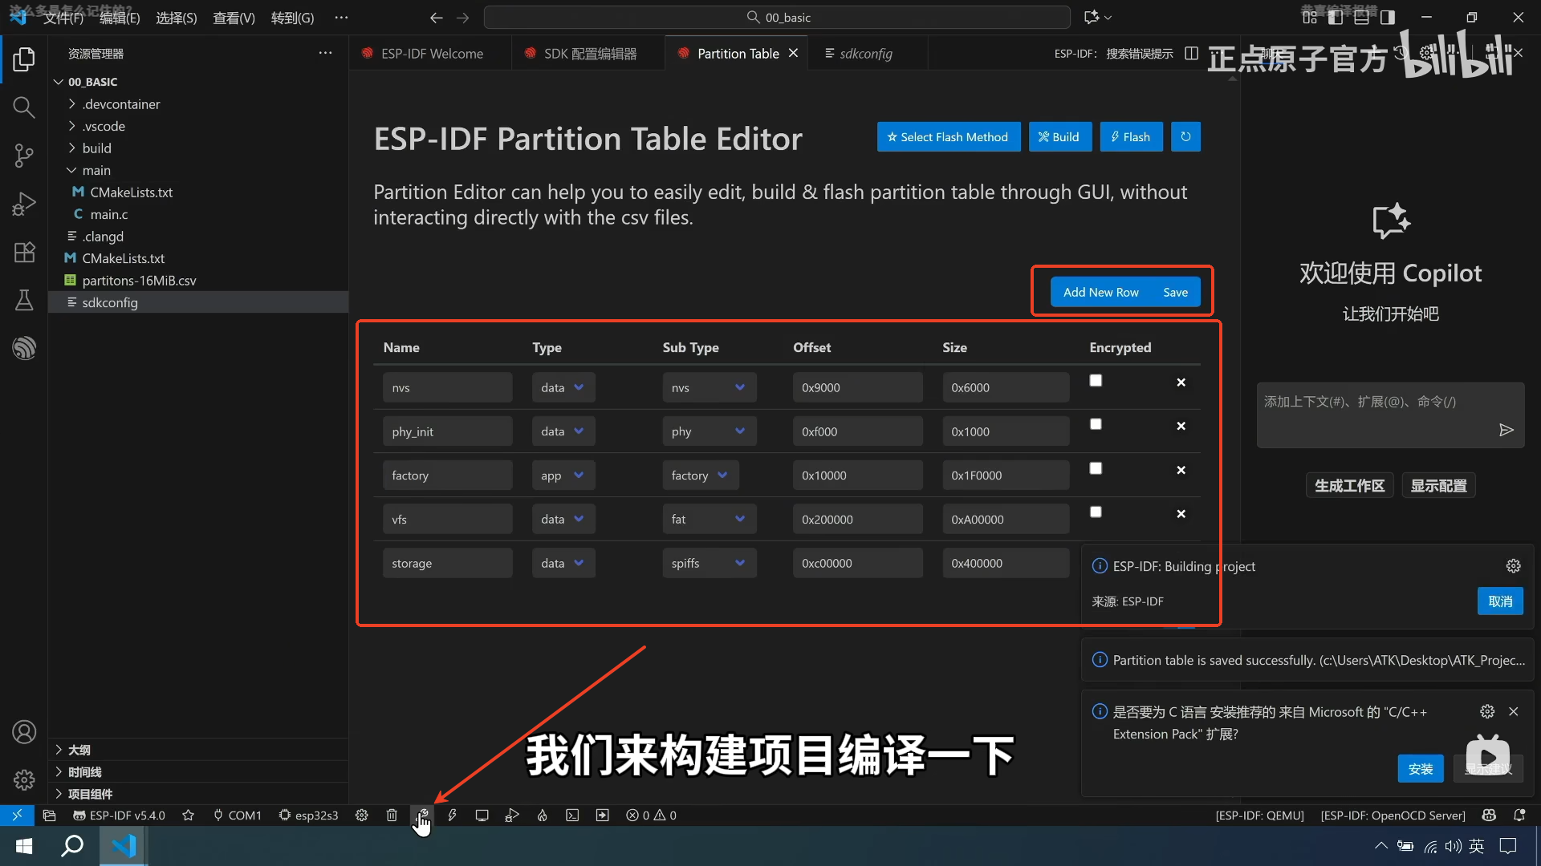Open the current folder icon in status bar
This screenshot has width=1541, height=866.
click(x=49, y=815)
